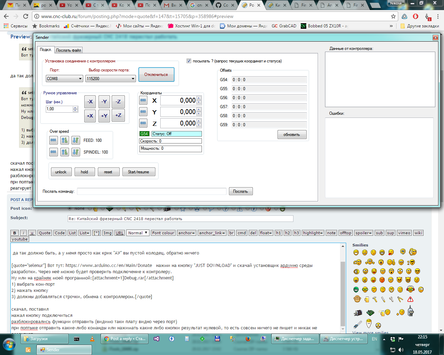Zero the X coordinate with its 000 button
Screen dimensions: 444x355
143,101
